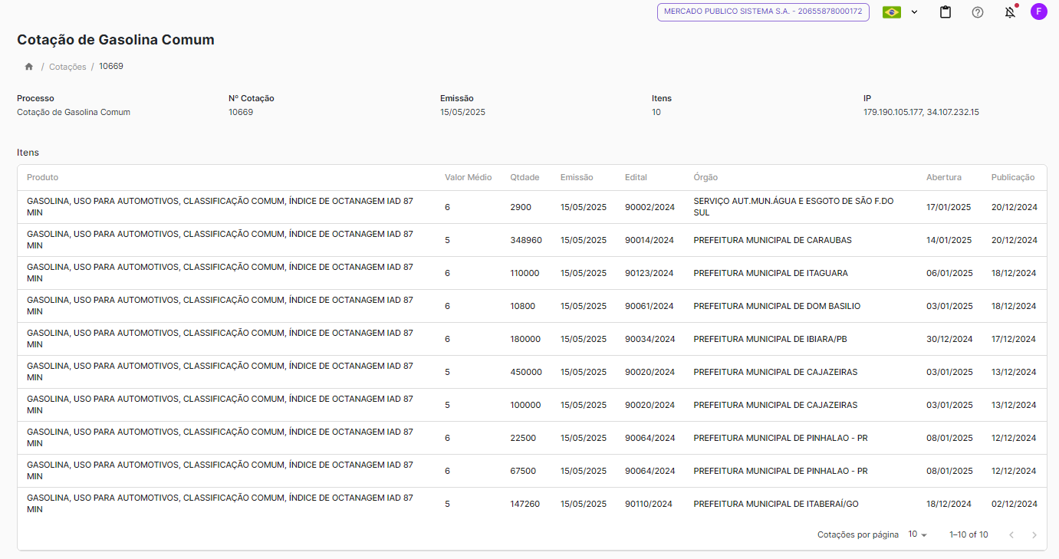Click the Brazil flag language icon

[892, 12]
